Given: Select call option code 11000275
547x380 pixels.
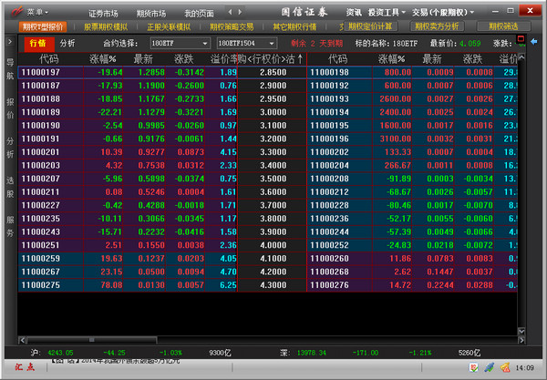Looking at the screenshot, I should [x=40, y=285].
